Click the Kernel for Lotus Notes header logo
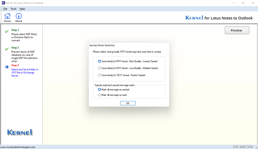This screenshot has width=258, height=149. [x=219, y=18]
